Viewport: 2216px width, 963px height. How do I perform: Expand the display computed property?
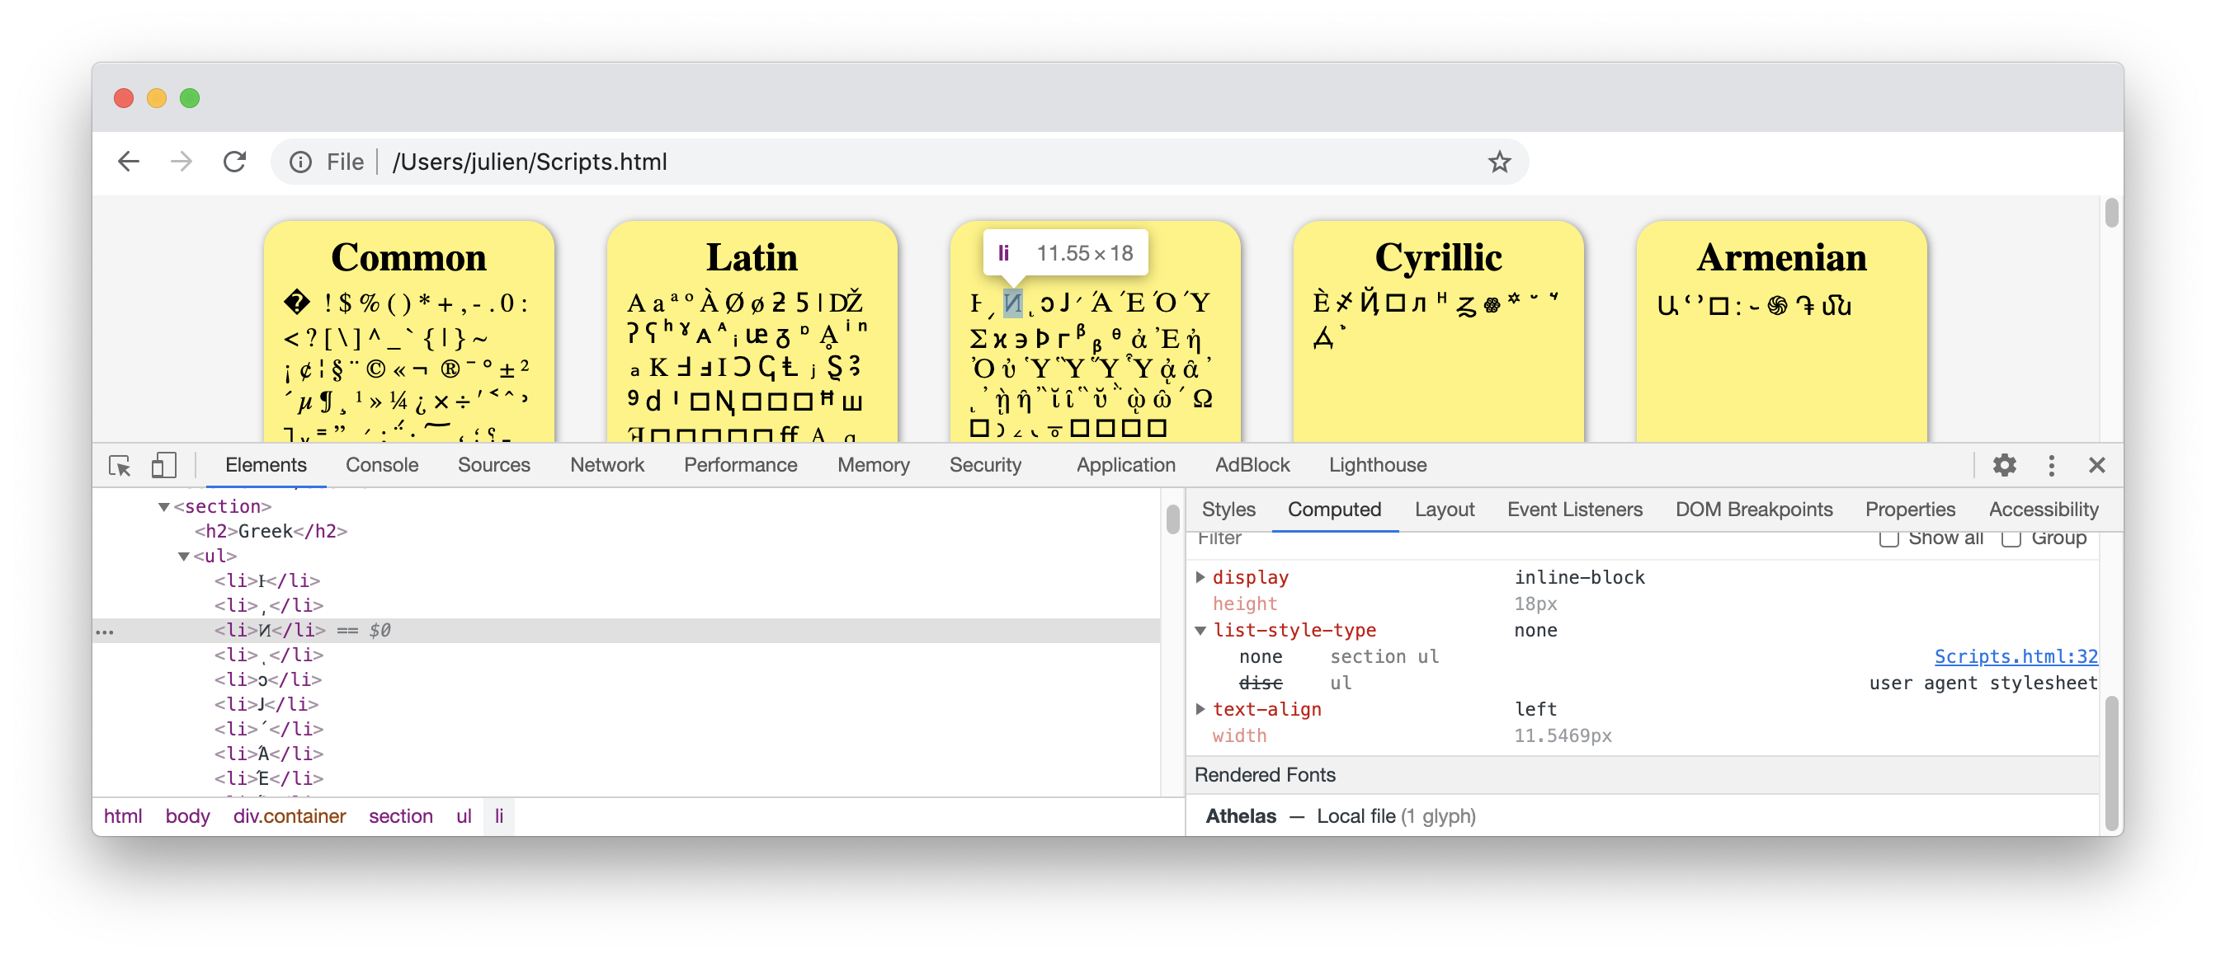(1200, 577)
